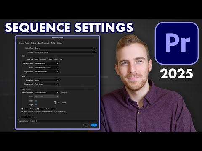Image resolution: width=202 pixels, height=151 pixels.
Task: Click the Cancel button
Action: [87, 125]
